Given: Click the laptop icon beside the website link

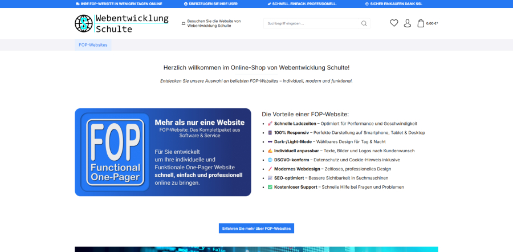Looking at the screenshot, I should coord(184,23).
